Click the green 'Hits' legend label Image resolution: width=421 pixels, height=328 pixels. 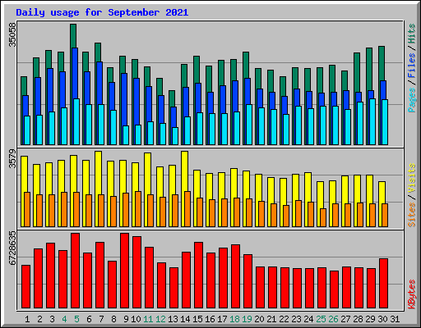coord(412,34)
